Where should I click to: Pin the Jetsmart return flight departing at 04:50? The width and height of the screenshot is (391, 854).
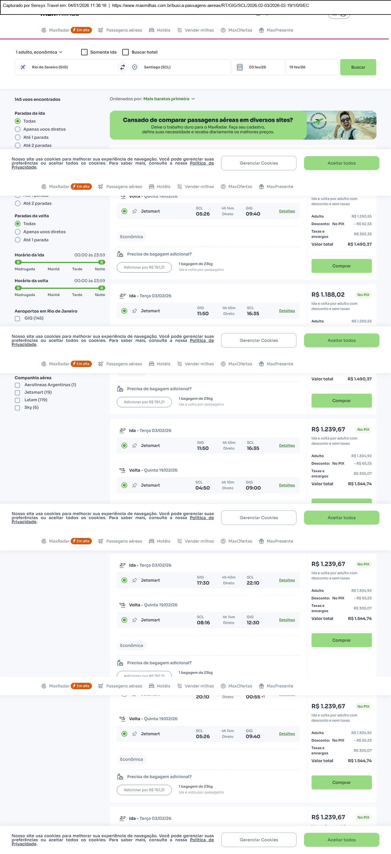click(x=134, y=485)
